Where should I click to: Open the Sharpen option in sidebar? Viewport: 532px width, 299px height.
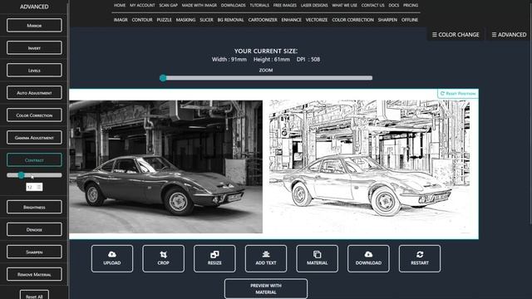(x=34, y=252)
